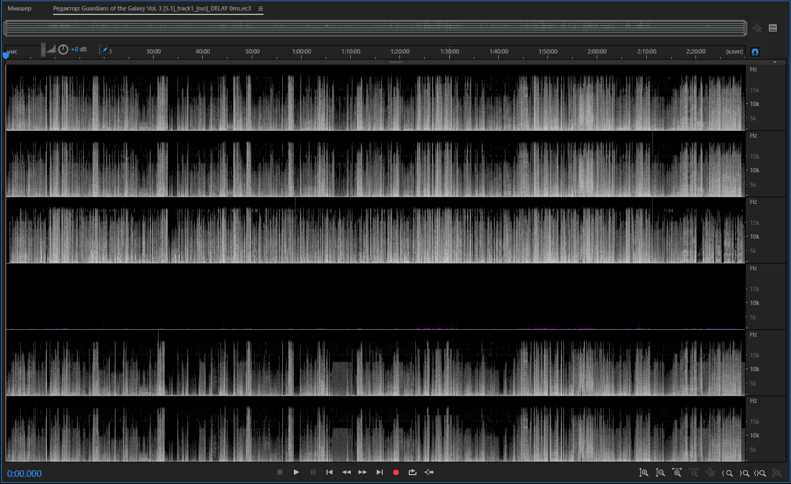Click the 1:00:00 mark on timeline ruler
This screenshot has height=484, width=791.
click(302, 52)
